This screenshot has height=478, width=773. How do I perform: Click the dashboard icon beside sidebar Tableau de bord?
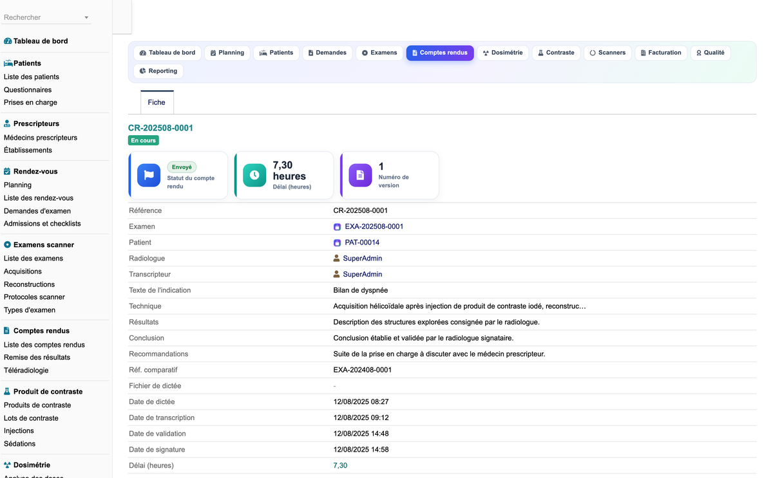click(x=8, y=41)
